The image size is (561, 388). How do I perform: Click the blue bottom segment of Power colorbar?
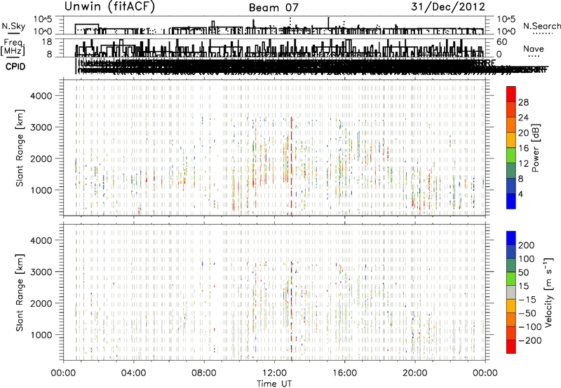point(511,201)
